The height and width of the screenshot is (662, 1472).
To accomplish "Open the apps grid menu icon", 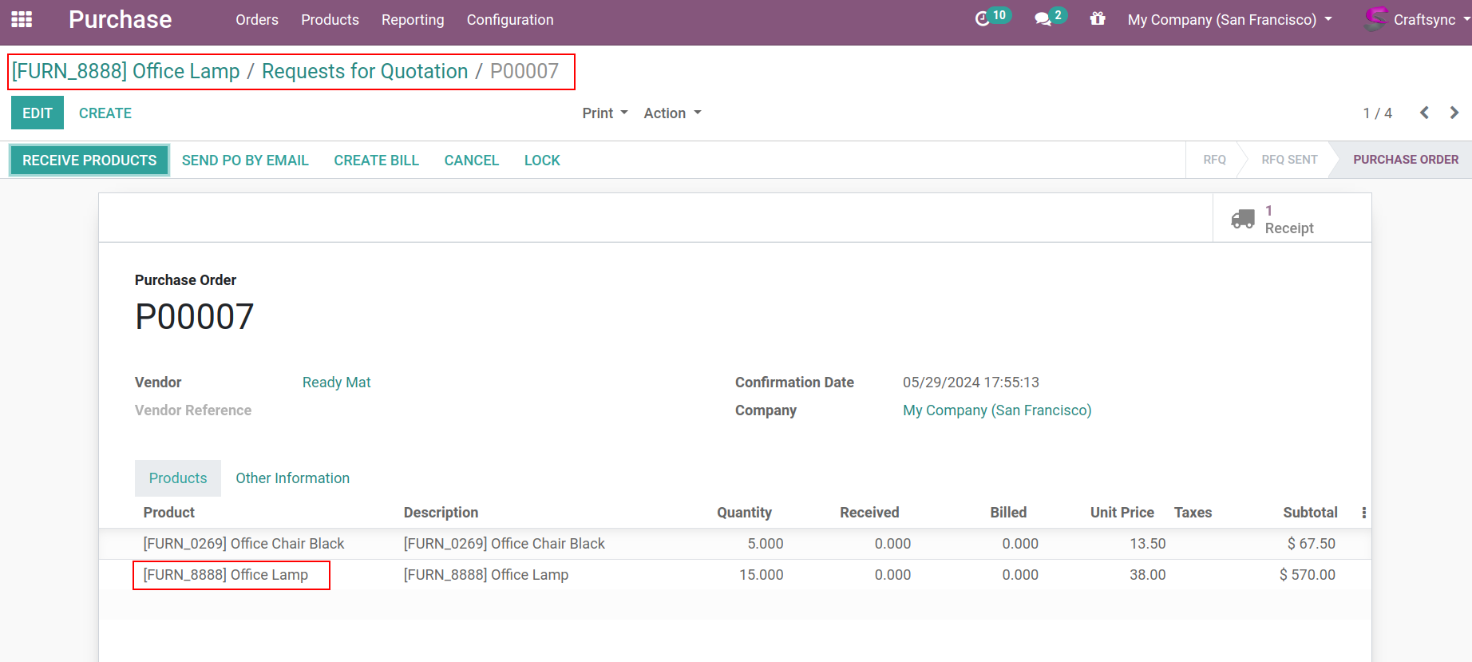I will click(22, 19).
